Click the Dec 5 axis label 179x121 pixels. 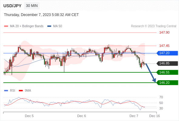pos(29,116)
